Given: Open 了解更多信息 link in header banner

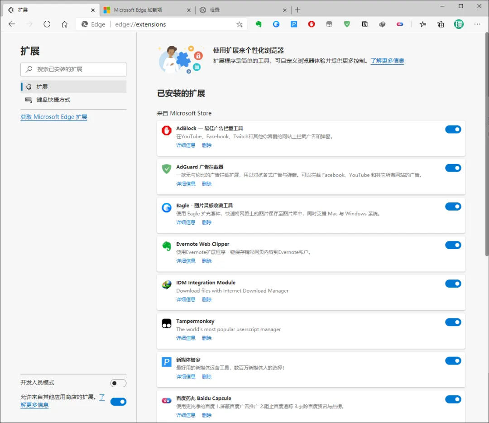Looking at the screenshot, I should [387, 61].
